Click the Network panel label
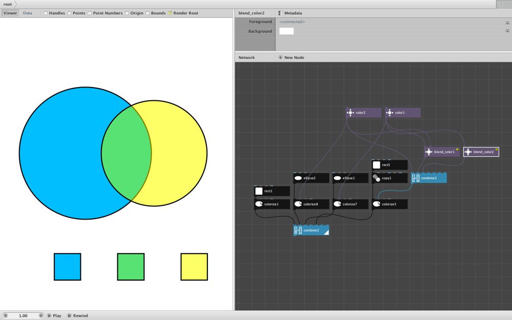 coord(247,57)
